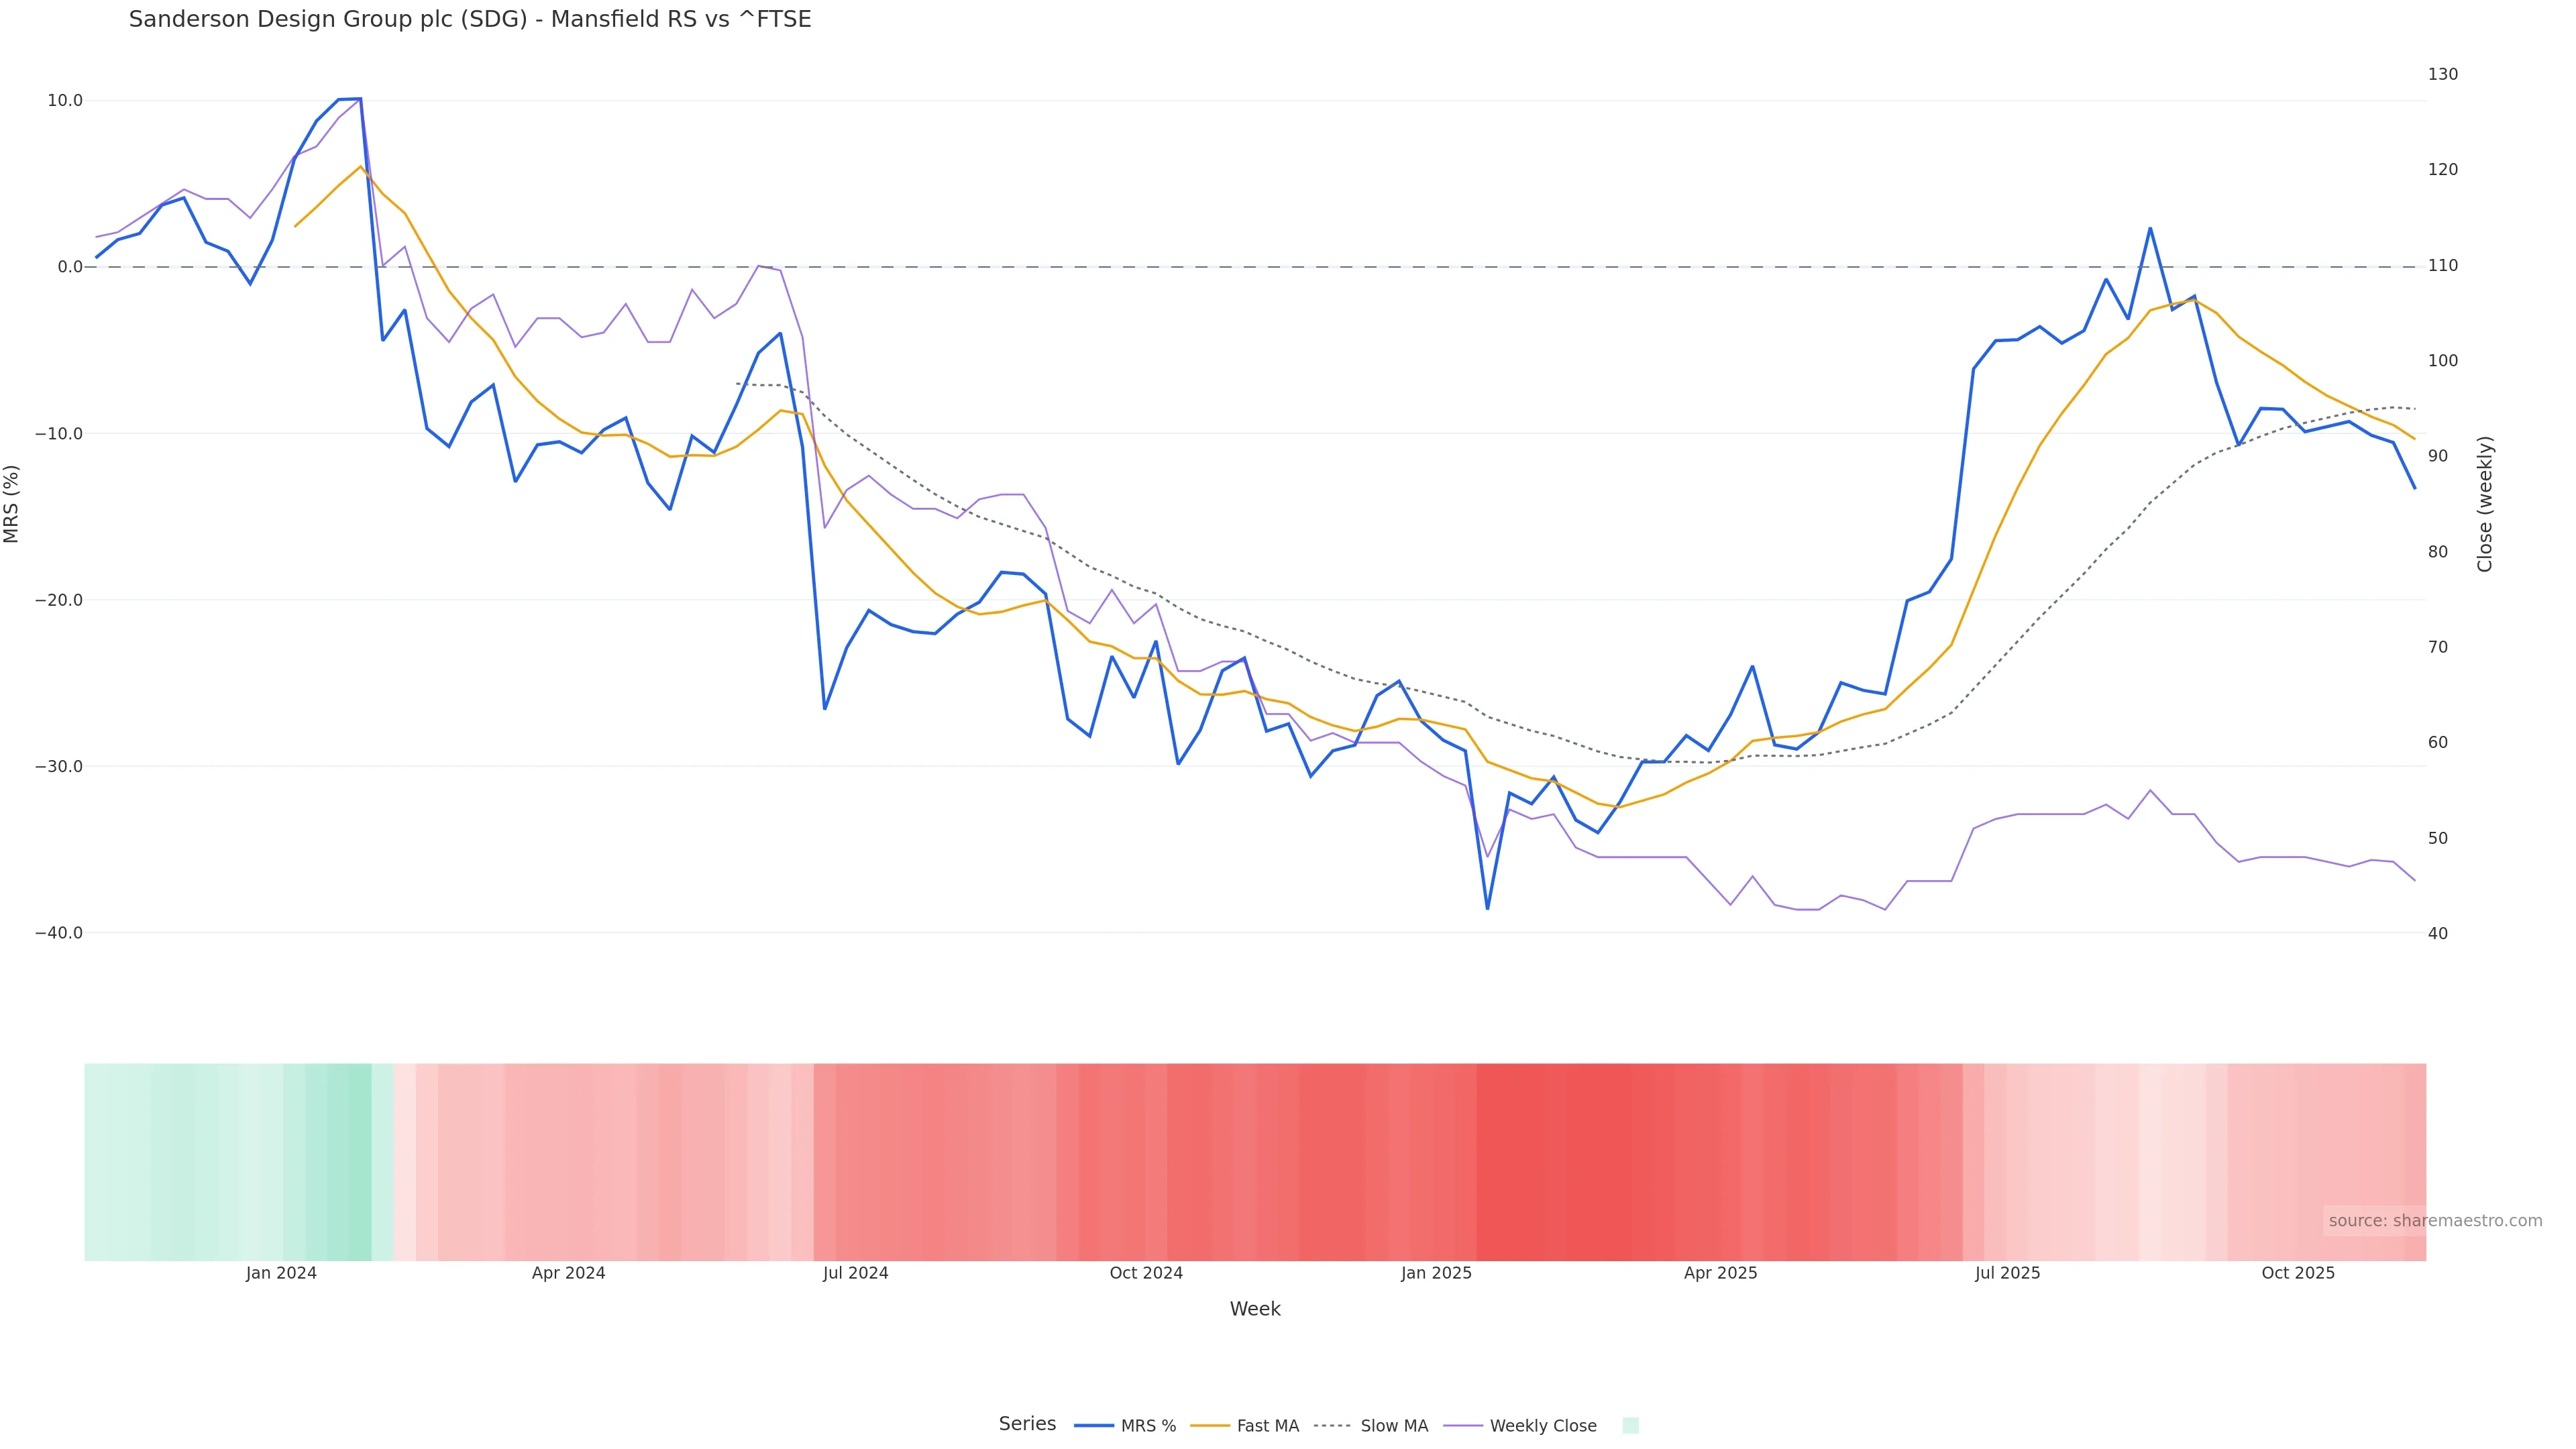Screen dimensions: 2576x1449
Task: Click the Jul 2024 x-axis tick label
Action: pos(855,1273)
